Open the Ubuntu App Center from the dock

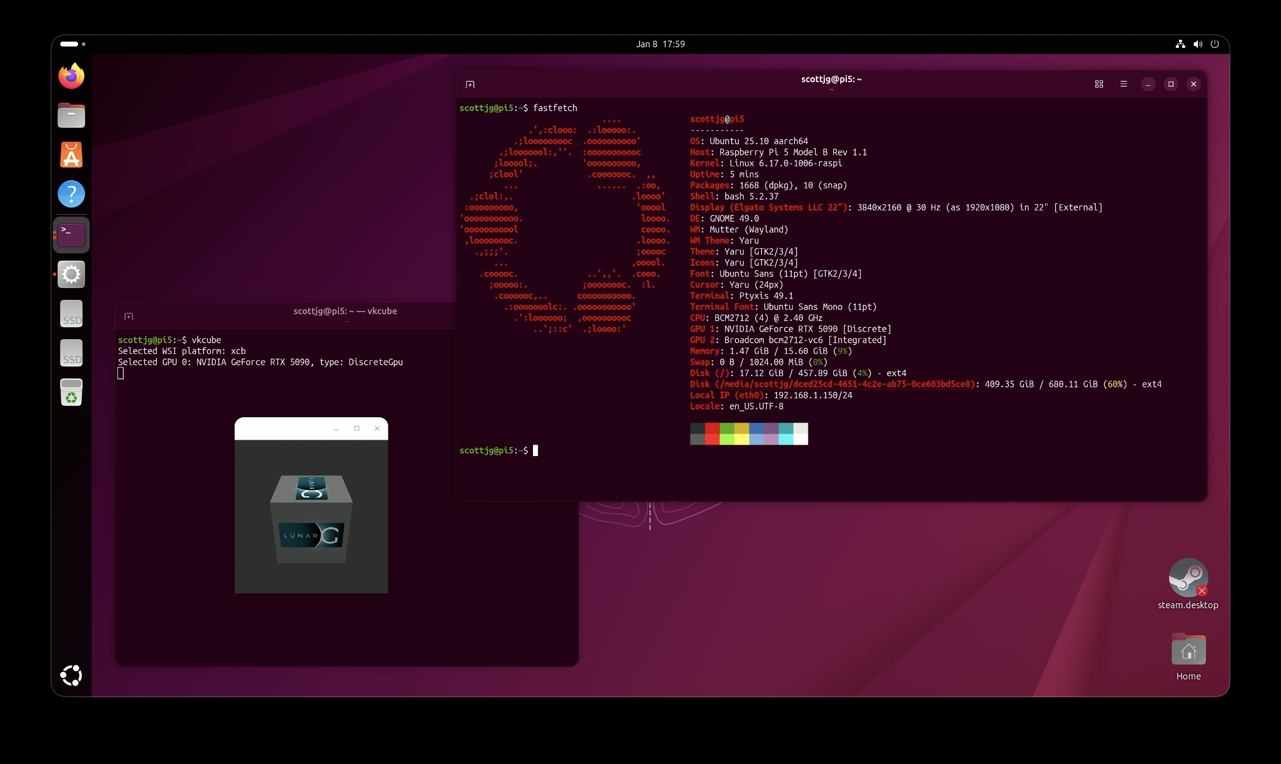click(x=71, y=154)
